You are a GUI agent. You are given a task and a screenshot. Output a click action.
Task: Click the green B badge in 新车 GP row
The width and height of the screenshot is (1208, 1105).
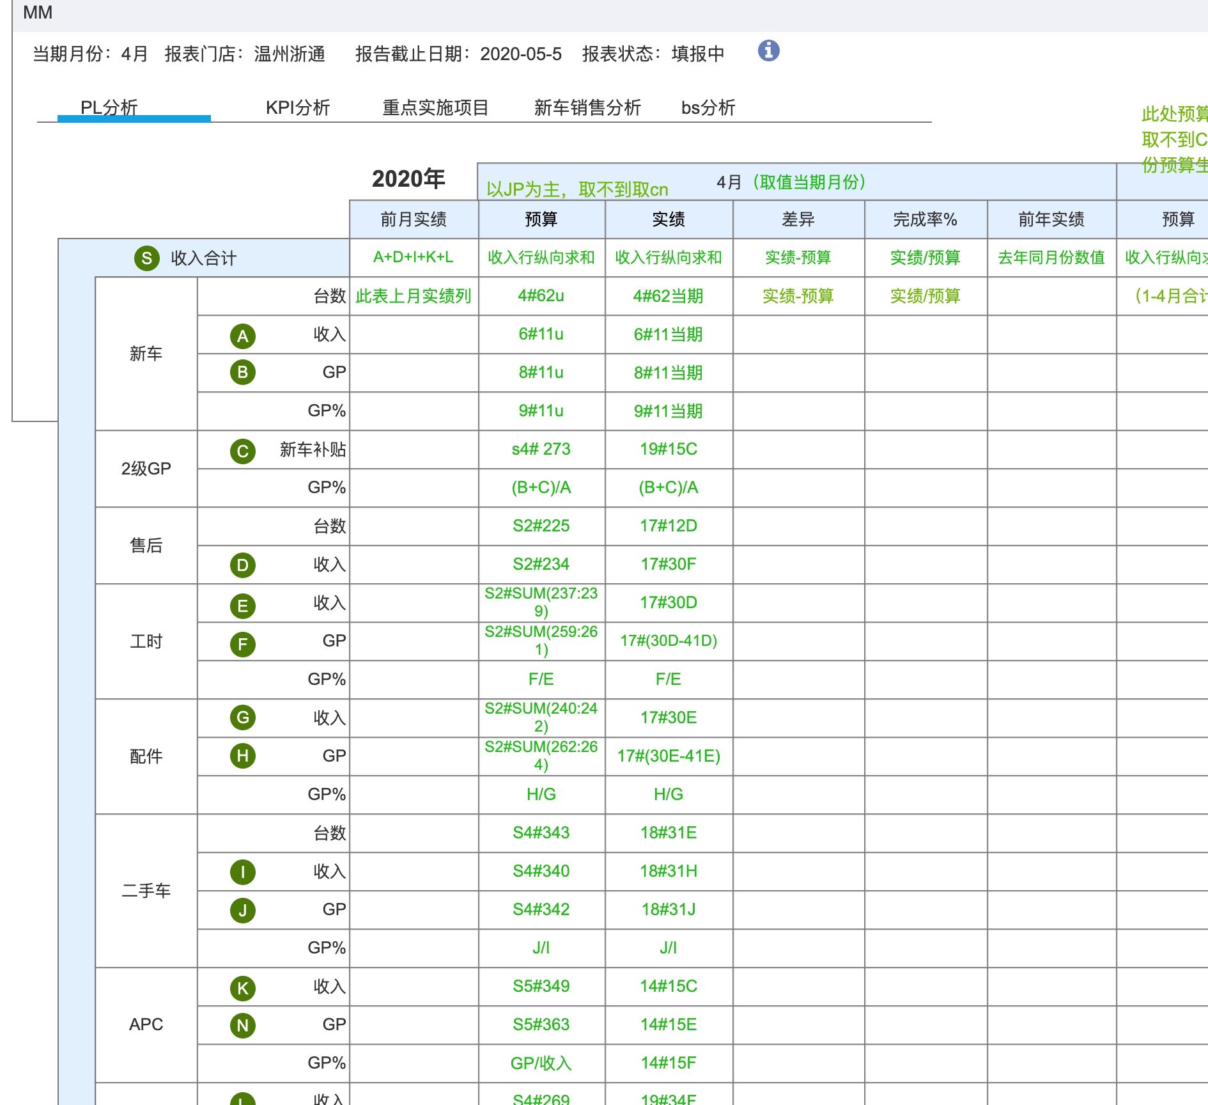(243, 373)
